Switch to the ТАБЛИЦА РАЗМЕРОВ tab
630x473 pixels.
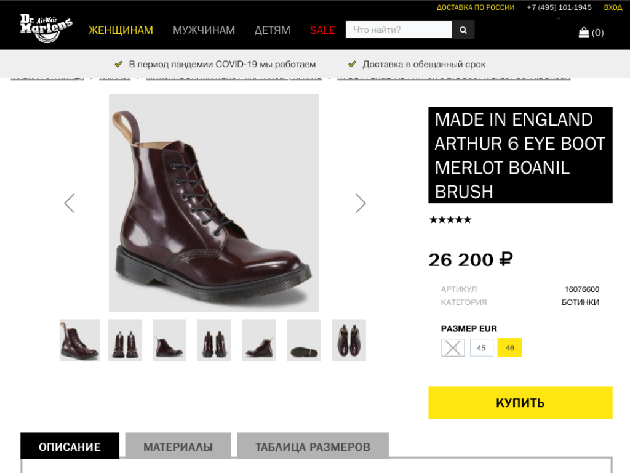point(313,447)
